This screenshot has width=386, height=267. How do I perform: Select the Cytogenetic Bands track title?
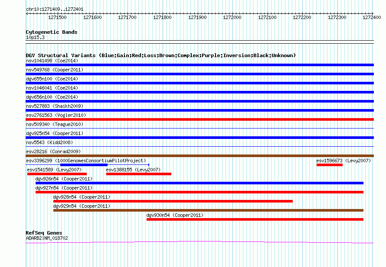point(52,32)
